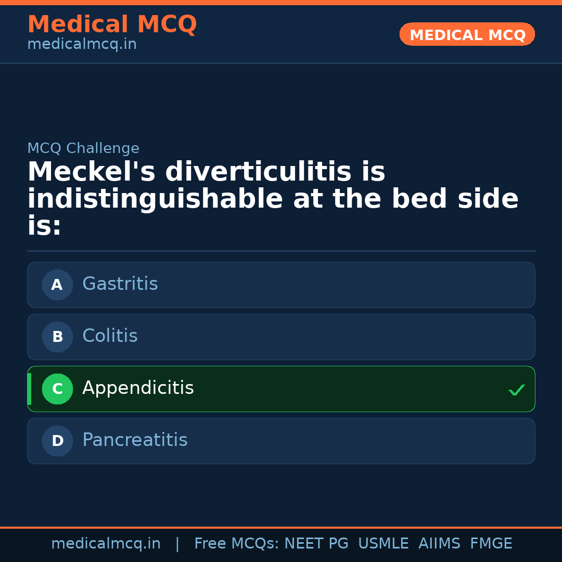Select the letter B option circle
562x562 pixels.
[57, 337]
